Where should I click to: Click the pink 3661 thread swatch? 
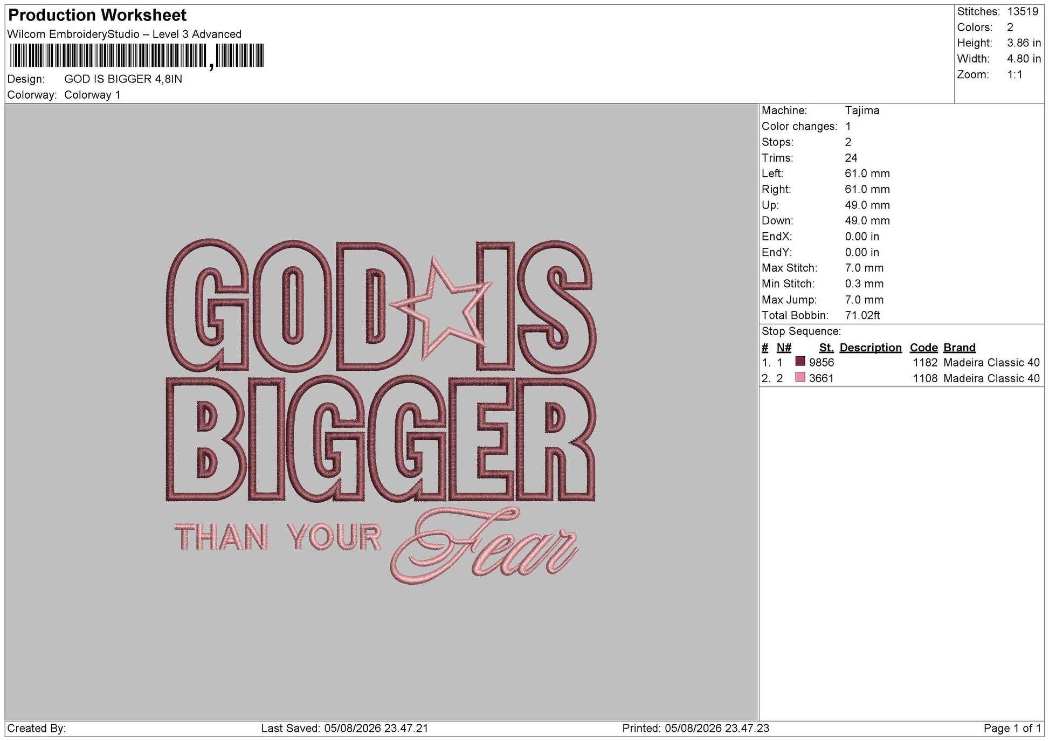800,377
